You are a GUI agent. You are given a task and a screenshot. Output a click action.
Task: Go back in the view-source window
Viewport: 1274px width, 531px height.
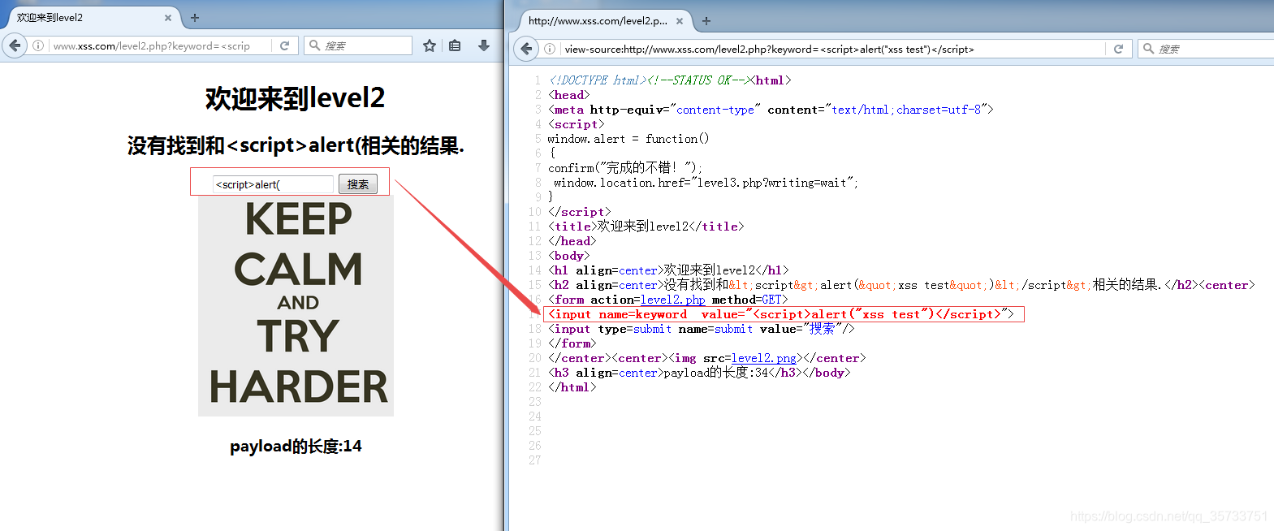point(526,49)
